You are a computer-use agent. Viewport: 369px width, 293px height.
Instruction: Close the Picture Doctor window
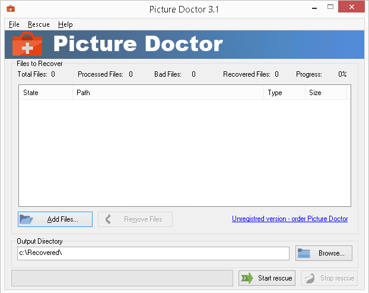click(352, 7)
